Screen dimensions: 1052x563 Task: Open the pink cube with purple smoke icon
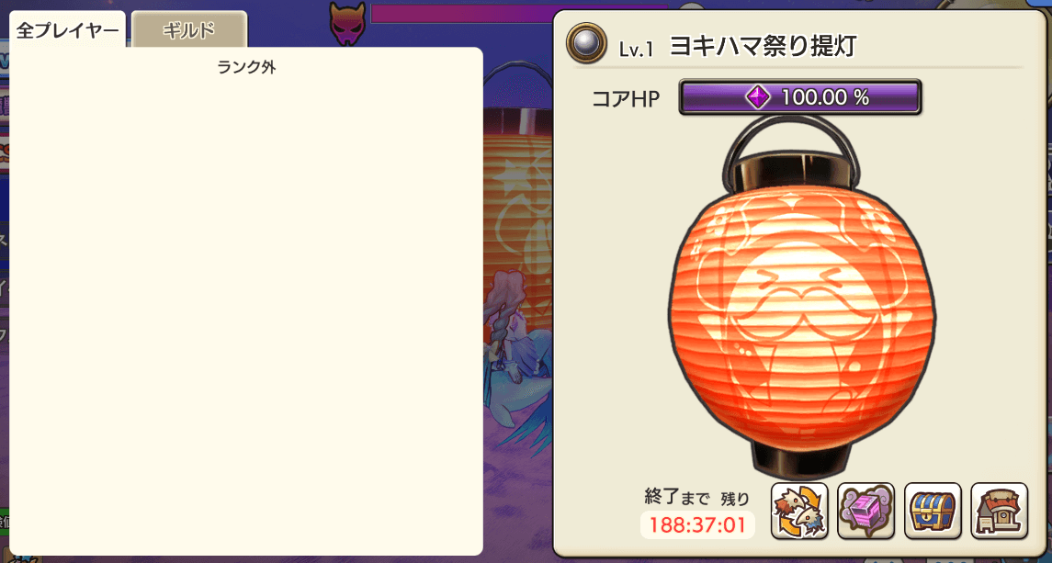[x=866, y=511]
